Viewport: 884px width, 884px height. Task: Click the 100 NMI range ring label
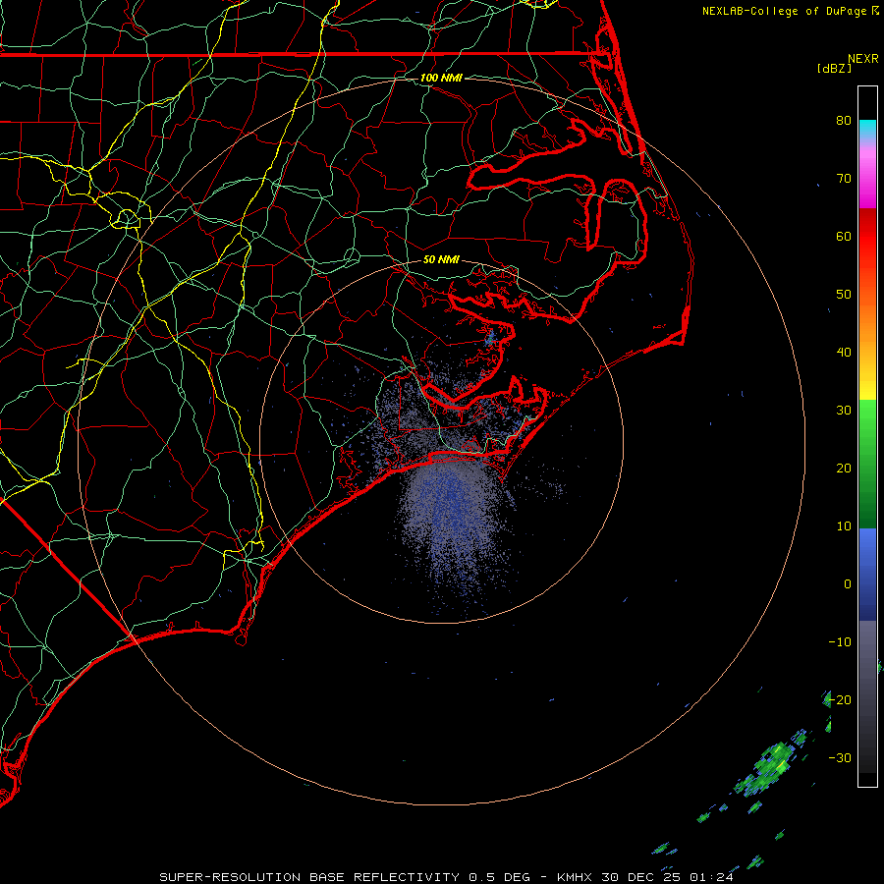(x=441, y=78)
